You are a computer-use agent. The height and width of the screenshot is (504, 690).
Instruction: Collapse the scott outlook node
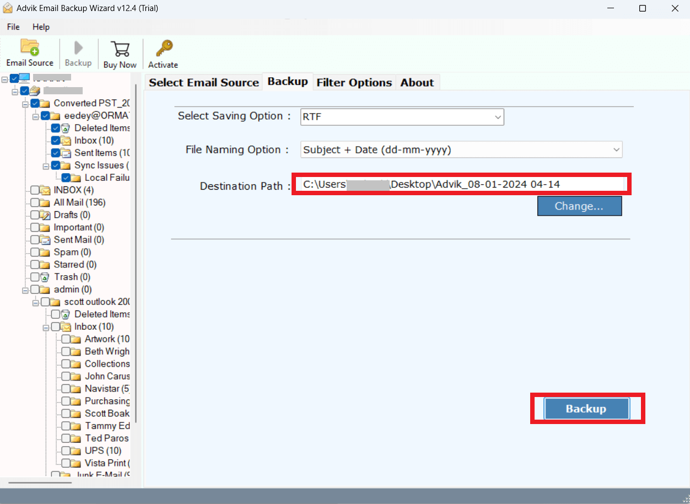(36, 302)
